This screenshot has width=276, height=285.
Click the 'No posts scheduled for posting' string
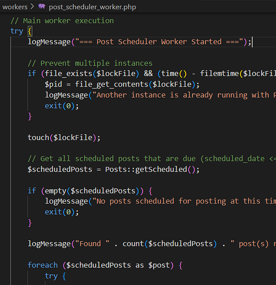(x=184, y=201)
